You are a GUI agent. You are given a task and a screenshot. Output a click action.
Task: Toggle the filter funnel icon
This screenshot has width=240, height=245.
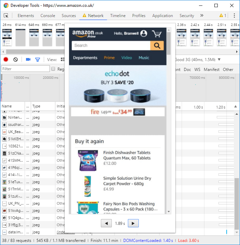[x=38, y=59]
